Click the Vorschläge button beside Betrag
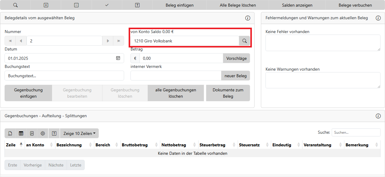This screenshot has height=177, width=385. [236, 58]
